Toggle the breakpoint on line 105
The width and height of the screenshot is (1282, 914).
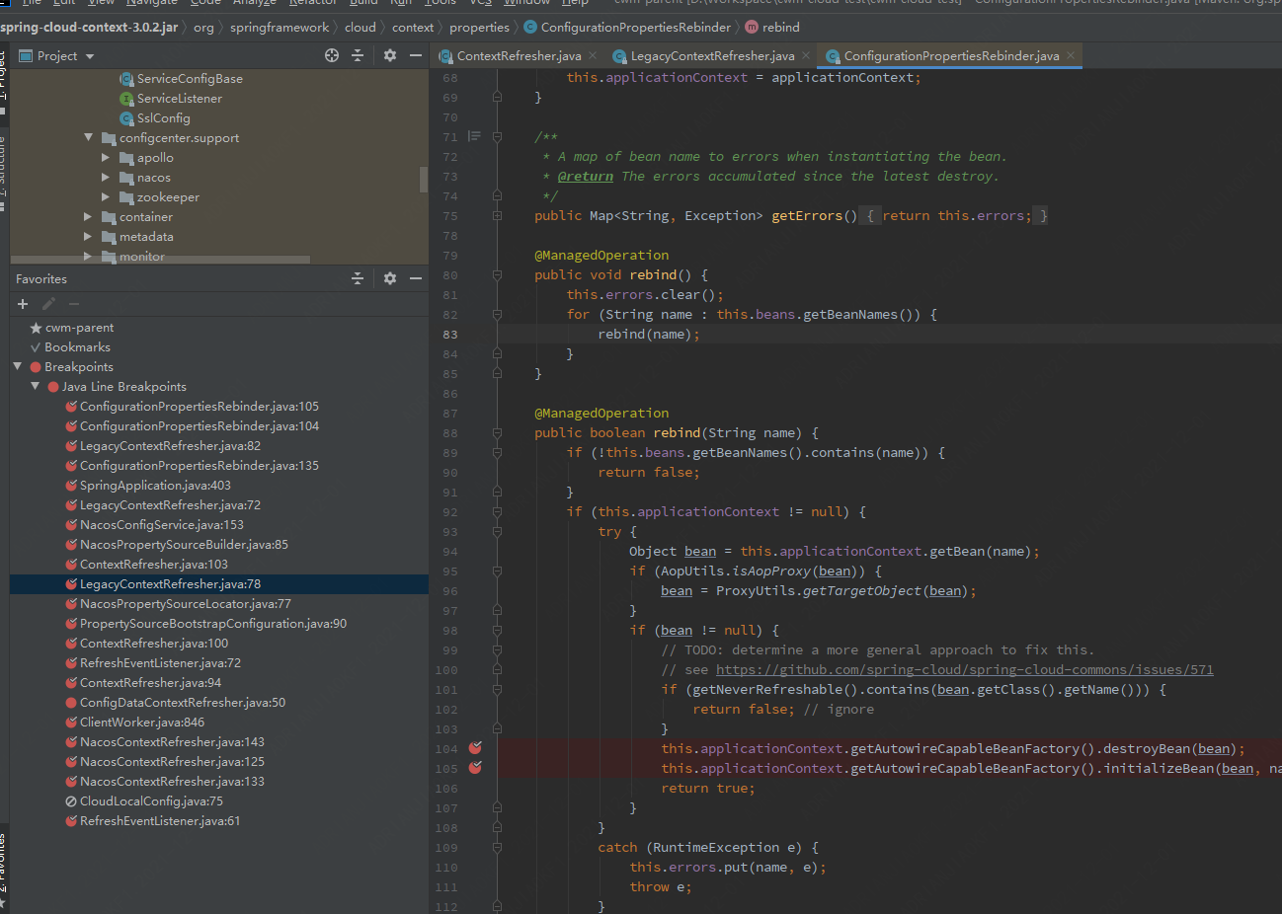point(475,768)
